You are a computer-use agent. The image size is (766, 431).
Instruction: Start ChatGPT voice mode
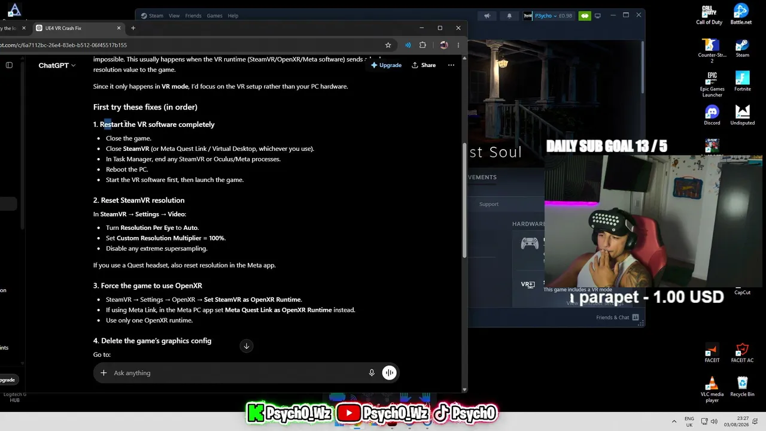pyautogui.click(x=389, y=373)
